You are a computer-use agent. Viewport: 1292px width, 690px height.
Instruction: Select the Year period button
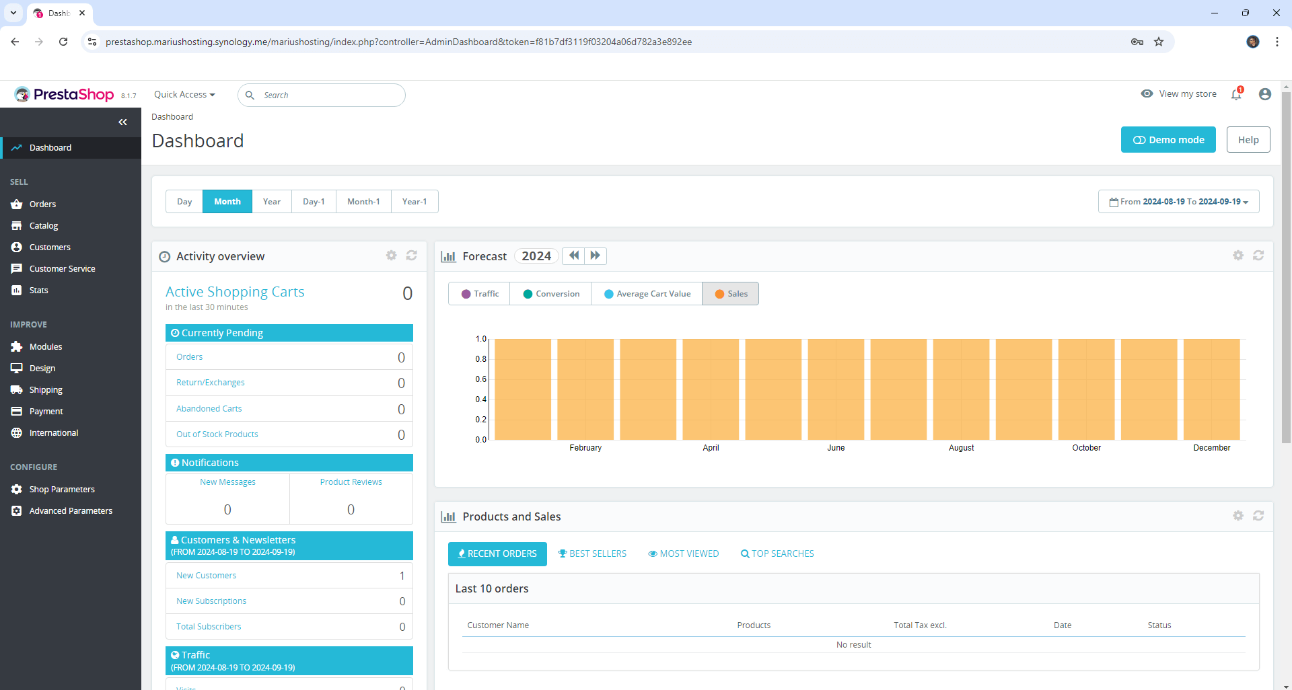(x=272, y=202)
